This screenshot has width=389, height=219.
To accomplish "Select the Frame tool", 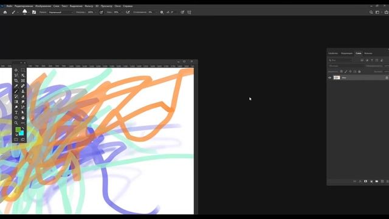I will coord(23,81).
